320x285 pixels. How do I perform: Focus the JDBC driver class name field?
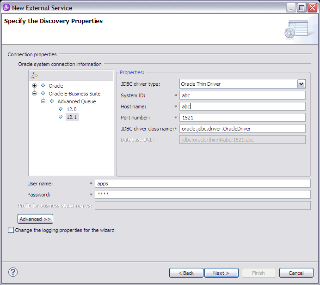pos(242,129)
